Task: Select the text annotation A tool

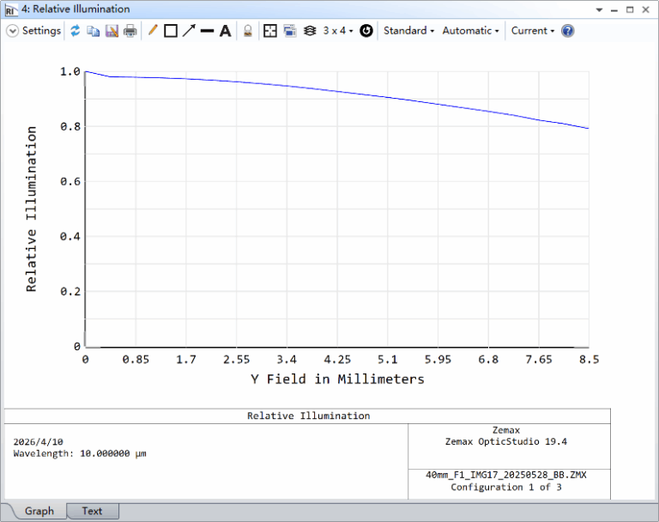Action: tap(225, 31)
